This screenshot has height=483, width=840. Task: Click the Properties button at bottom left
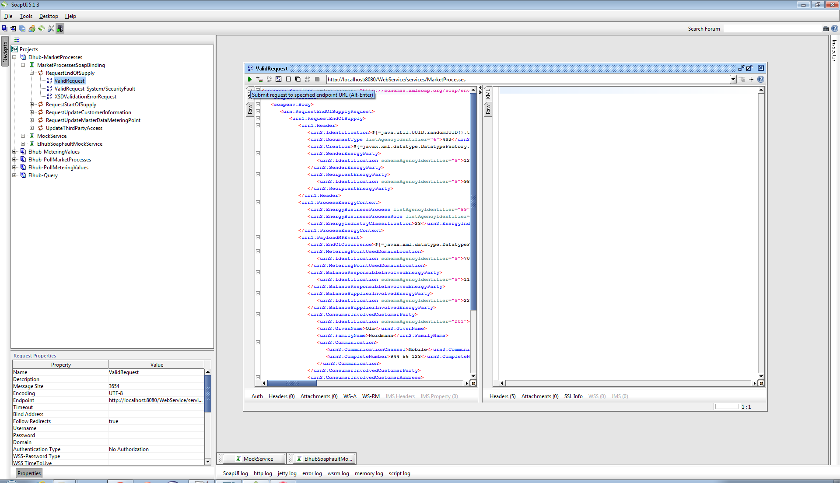coord(29,473)
